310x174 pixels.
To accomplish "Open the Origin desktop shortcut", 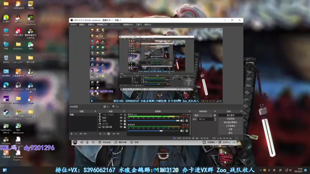I will (x=31, y=100).
